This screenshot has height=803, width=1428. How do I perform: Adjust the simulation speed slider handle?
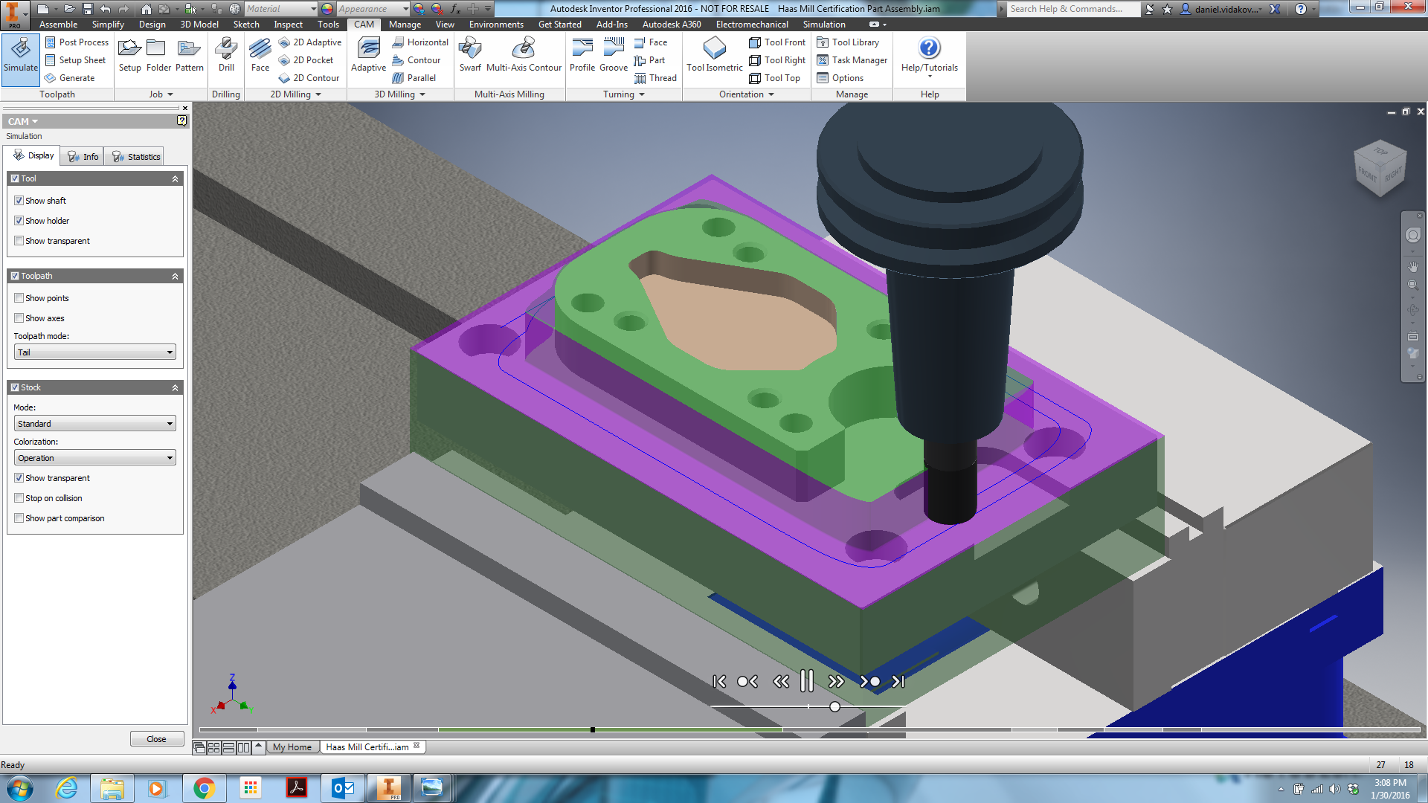(834, 707)
